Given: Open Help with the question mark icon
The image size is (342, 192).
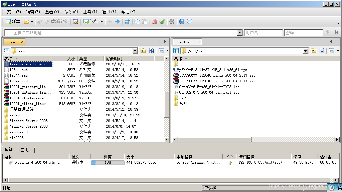Looking at the screenshot, I should click(x=182, y=22).
